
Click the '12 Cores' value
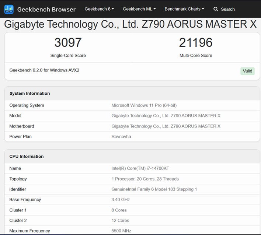click(120, 221)
